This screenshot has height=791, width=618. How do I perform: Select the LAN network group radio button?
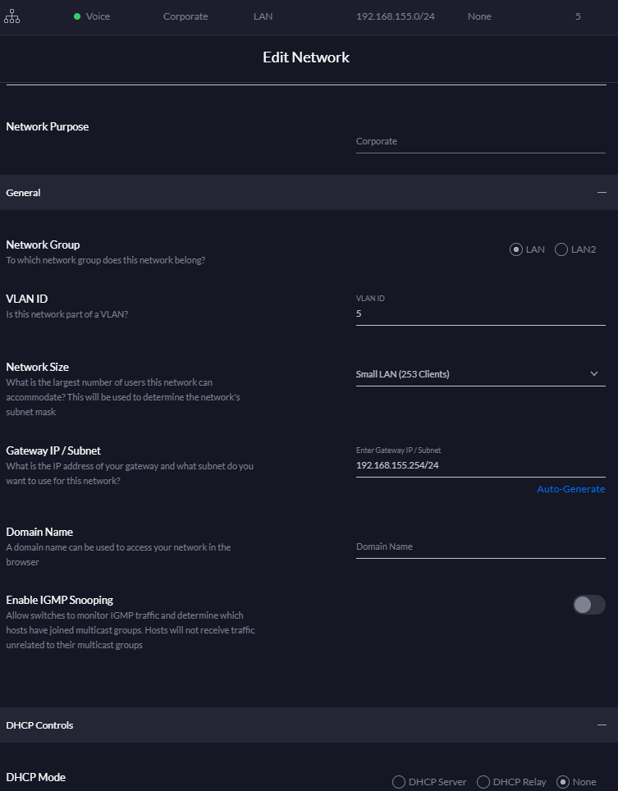(x=516, y=249)
